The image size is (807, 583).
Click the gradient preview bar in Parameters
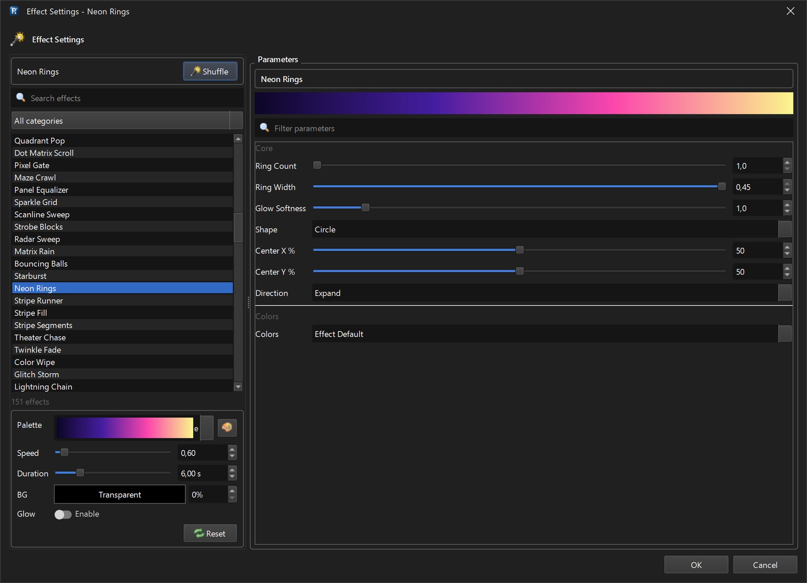[x=524, y=103]
